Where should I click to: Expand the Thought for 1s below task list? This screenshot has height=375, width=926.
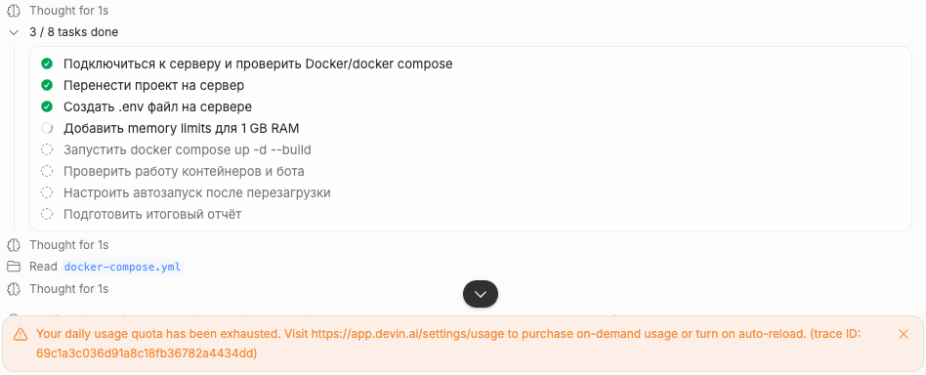tap(69, 244)
